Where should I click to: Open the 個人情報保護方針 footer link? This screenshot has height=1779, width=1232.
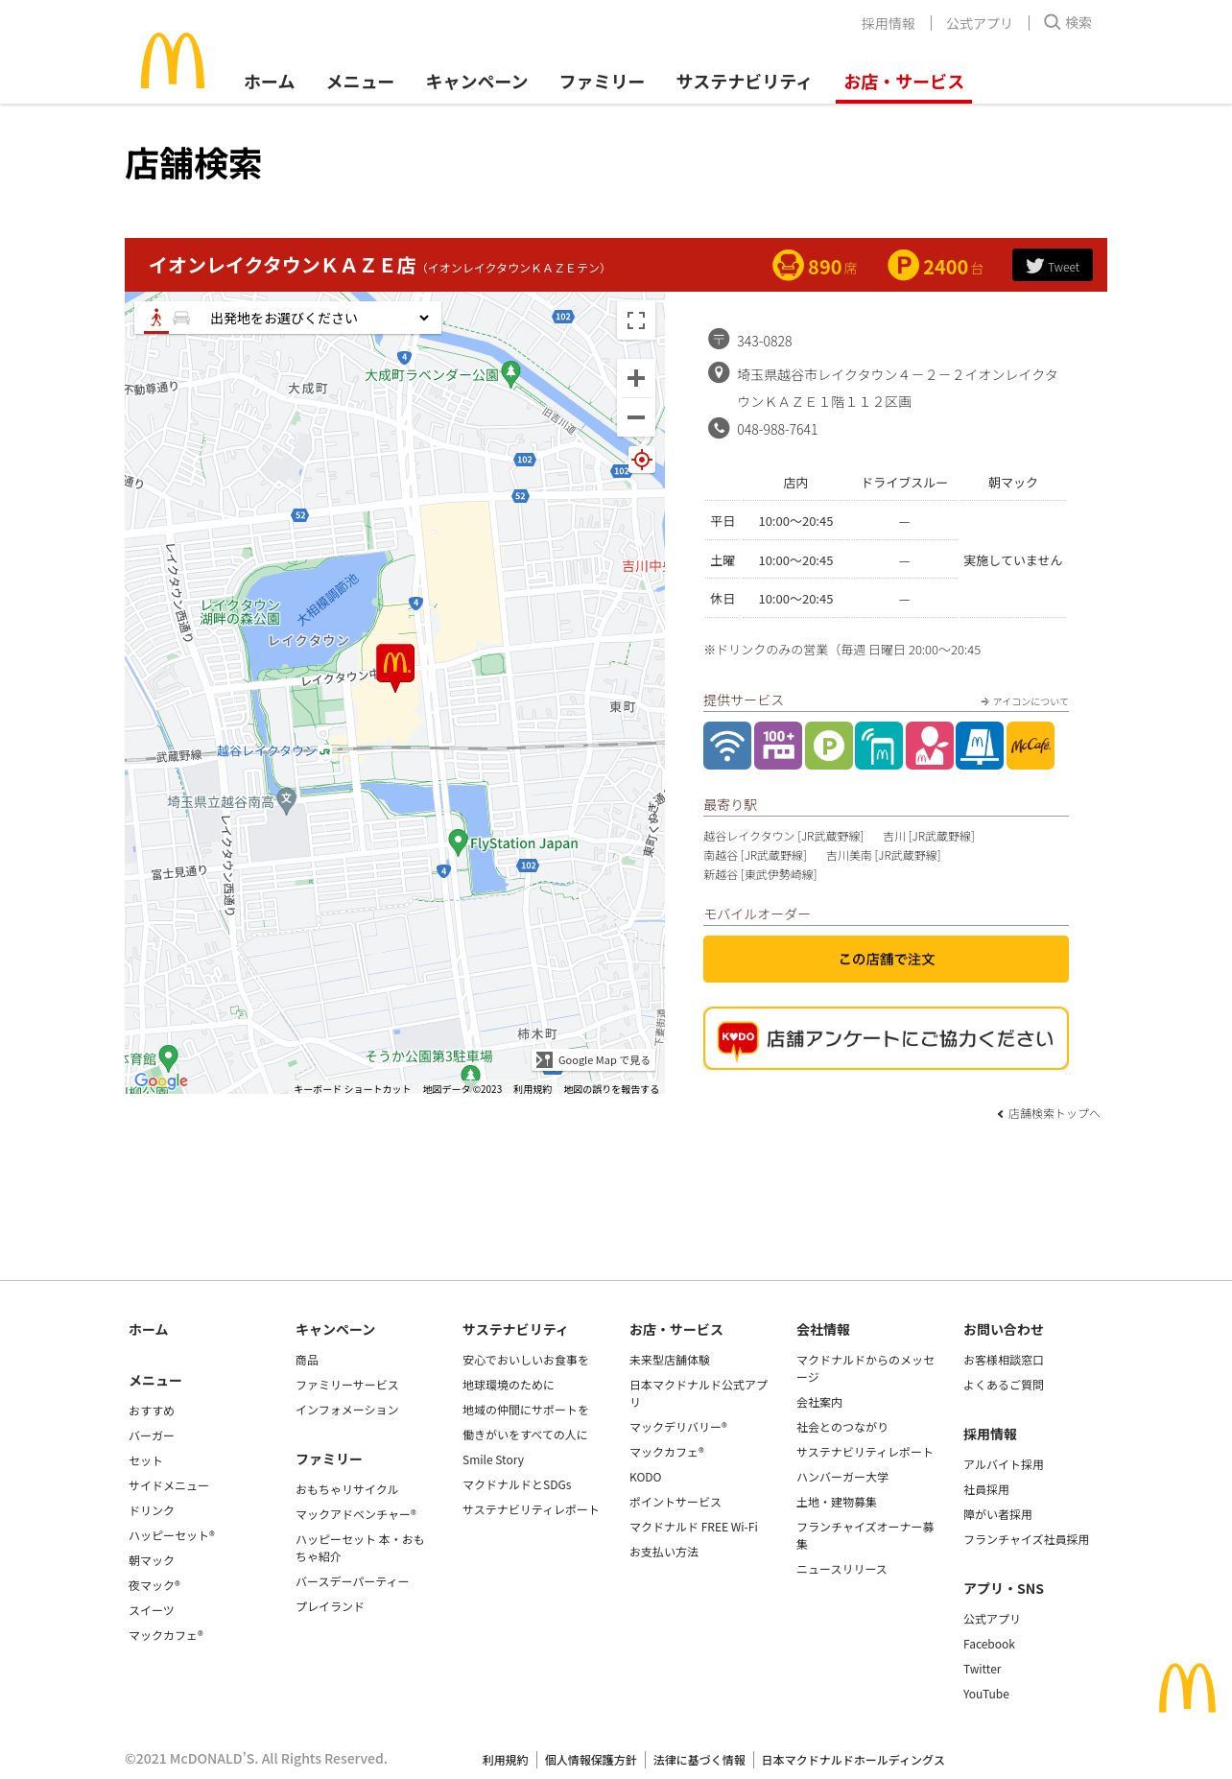(591, 1760)
